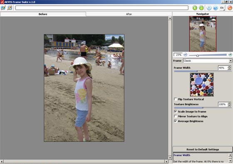Viewport: 233px width, 164px height.
Task: Click the hint panel scroll up arrow
Action: point(231,155)
